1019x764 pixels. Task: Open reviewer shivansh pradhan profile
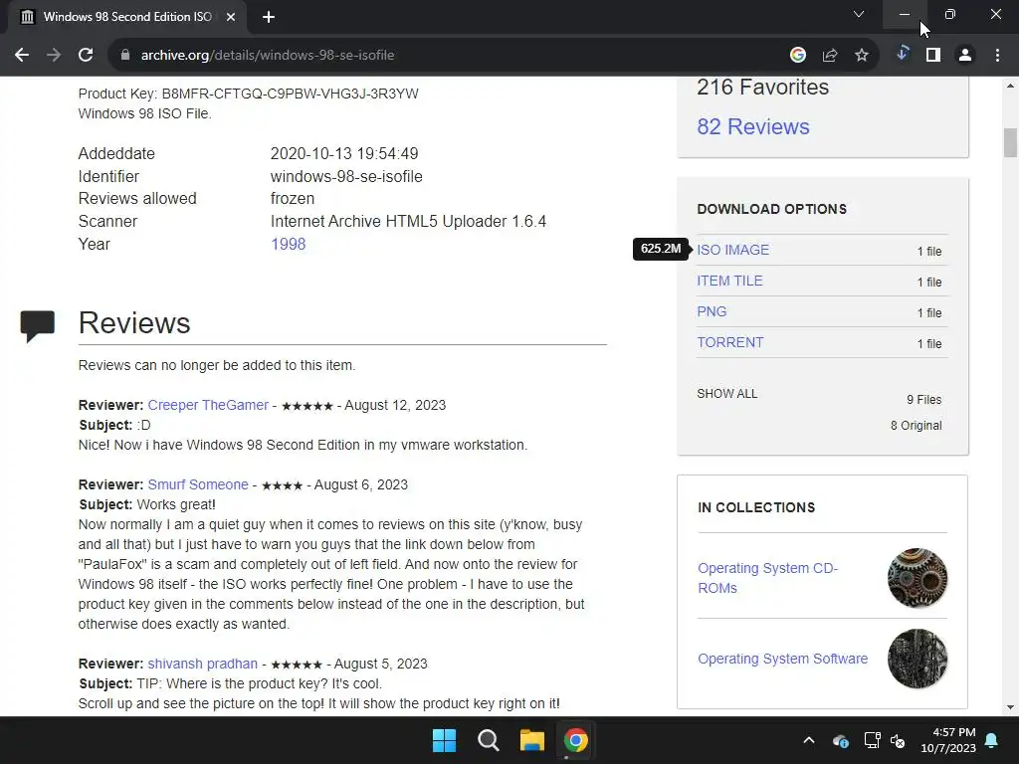point(203,664)
